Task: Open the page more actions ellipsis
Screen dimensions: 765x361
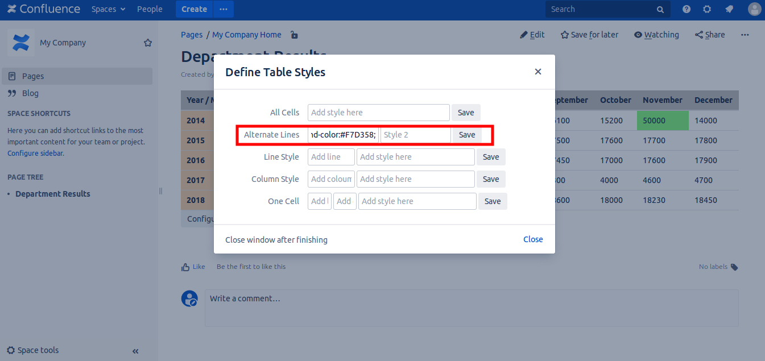Action: [x=745, y=35]
